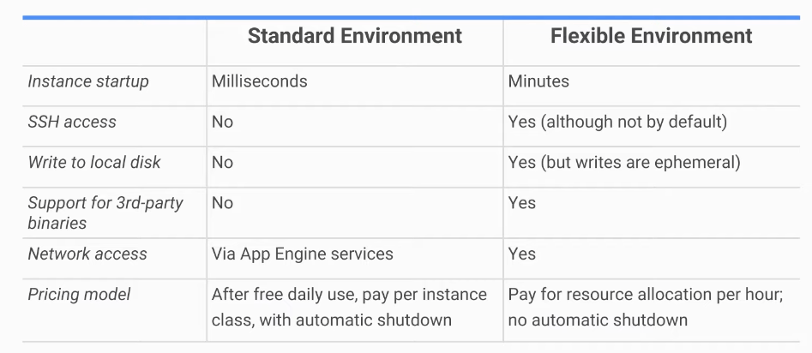Select the 'Via App Engine services' cell

pyautogui.click(x=302, y=254)
